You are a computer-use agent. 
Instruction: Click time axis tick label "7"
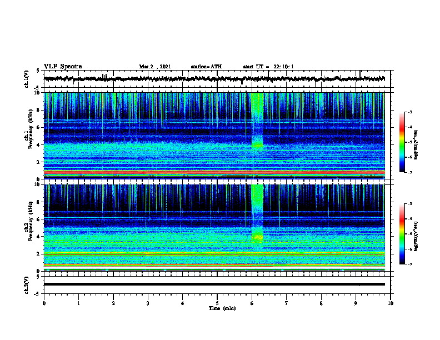click(287, 303)
